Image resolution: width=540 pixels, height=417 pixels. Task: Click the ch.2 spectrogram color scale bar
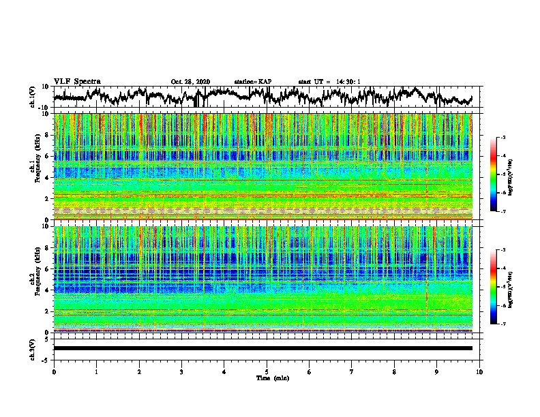click(494, 287)
